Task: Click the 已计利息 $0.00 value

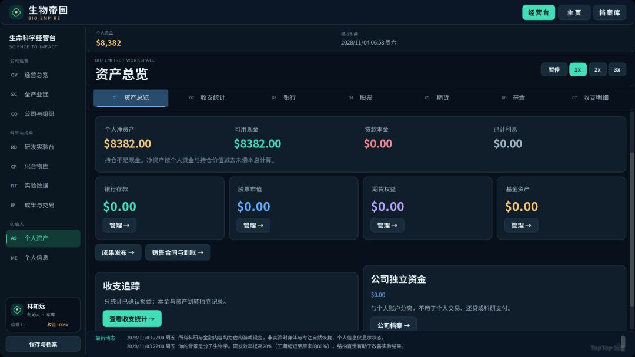Action: (x=508, y=143)
